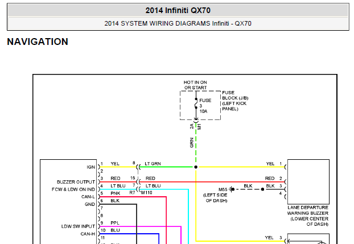
Task: Click the "IGN" pin label
Action: (90, 167)
